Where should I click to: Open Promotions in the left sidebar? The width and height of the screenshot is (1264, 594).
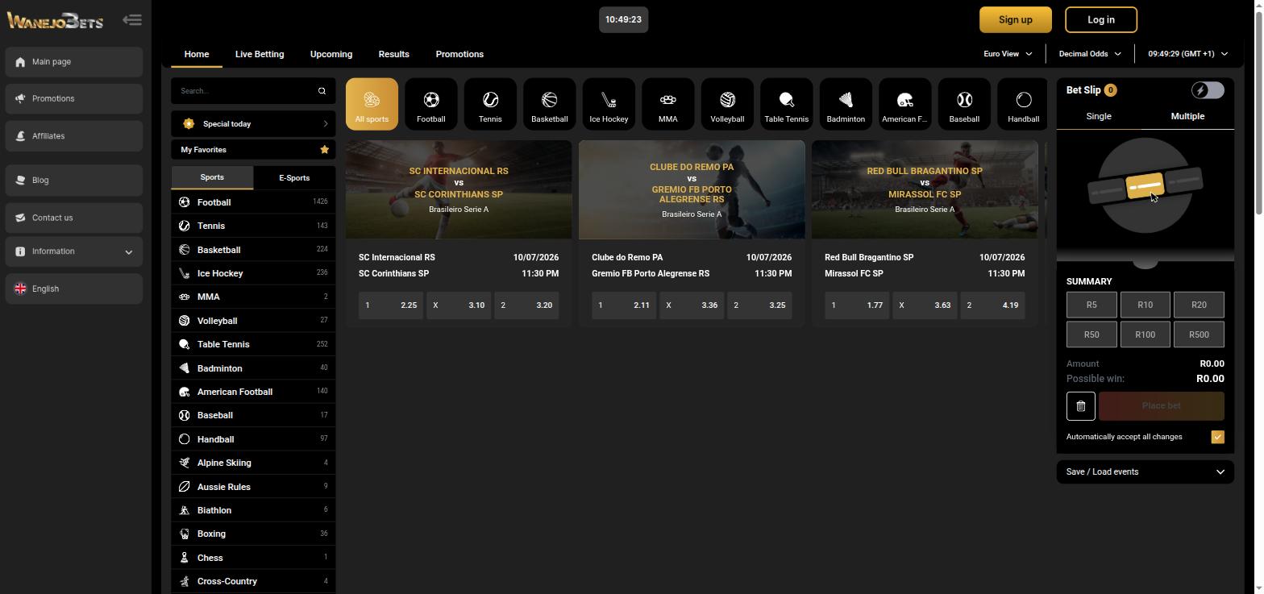click(x=74, y=99)
